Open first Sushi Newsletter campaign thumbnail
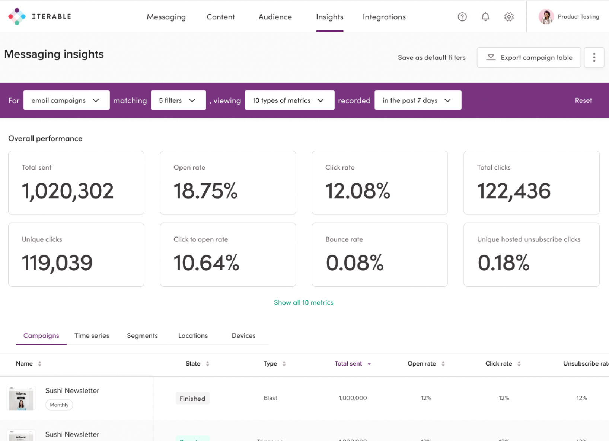609x441 pixels. point(21,398)
